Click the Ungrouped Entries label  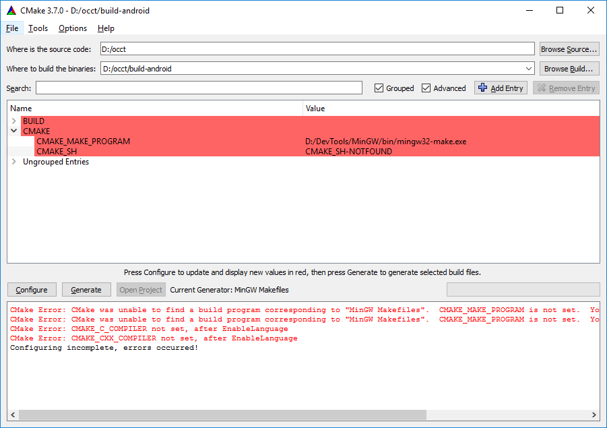click(56, 162)
